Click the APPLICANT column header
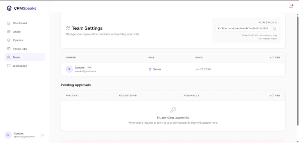The height and width of the screenshot is (143, 299). point(72,96)
